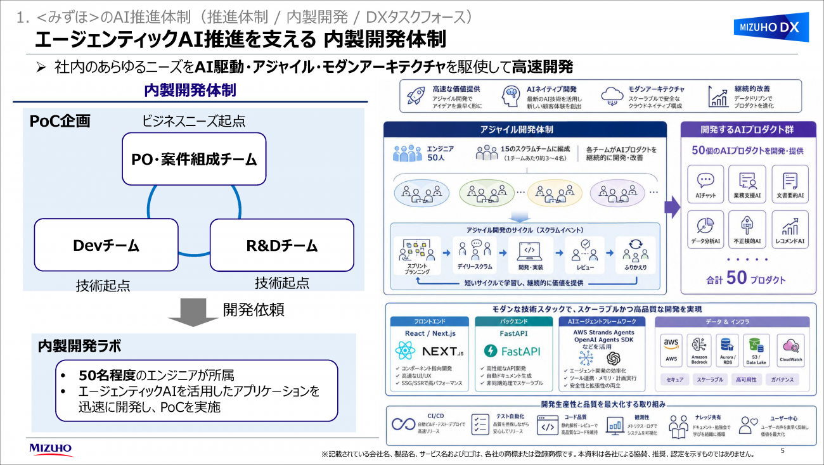This screenshot has width=824, height=465.
Task: Click the スケーラブル tag
Action: (x=710, y=380)
